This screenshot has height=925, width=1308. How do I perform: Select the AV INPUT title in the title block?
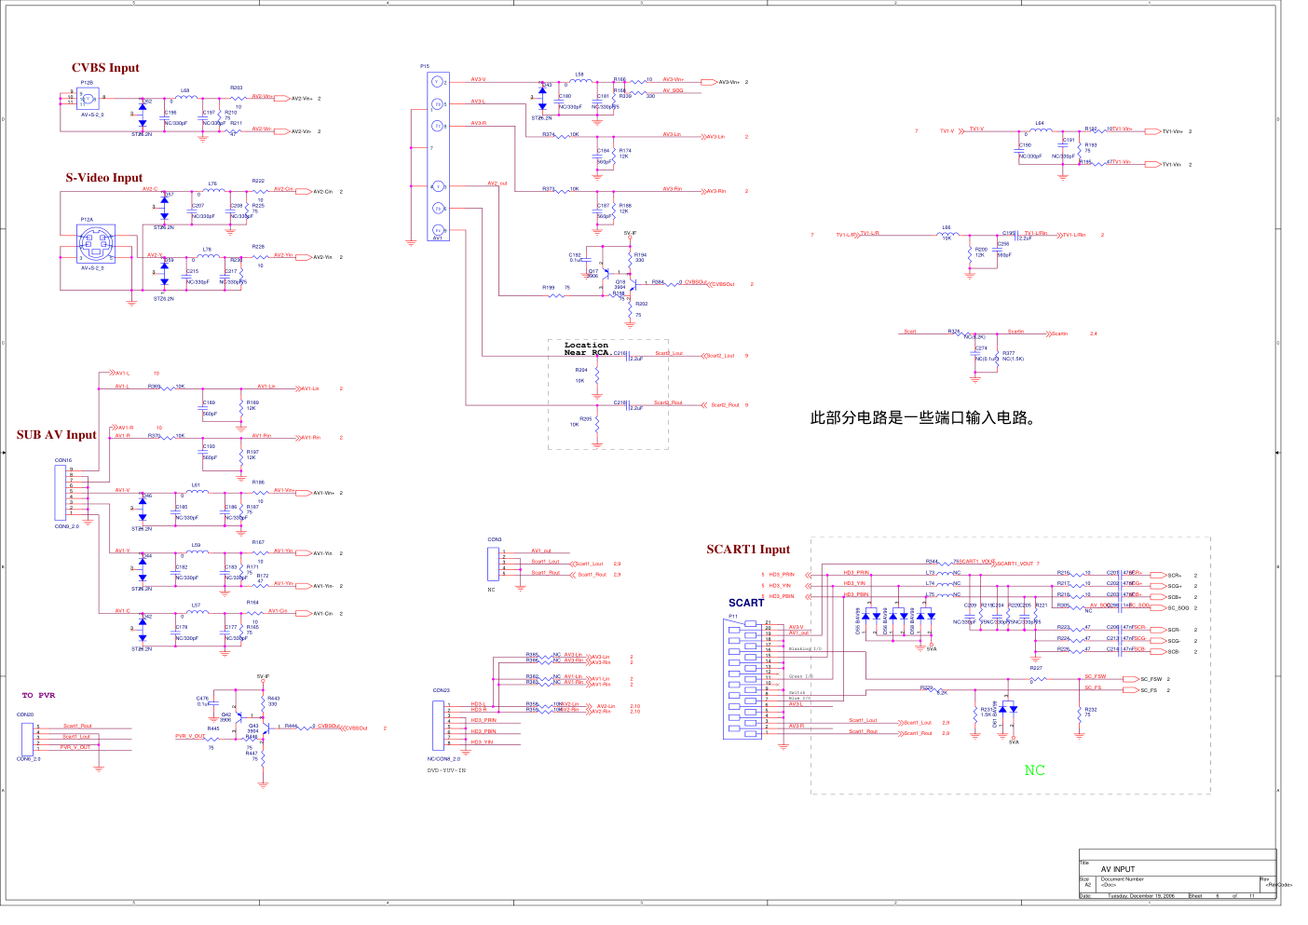[1118, 869]
